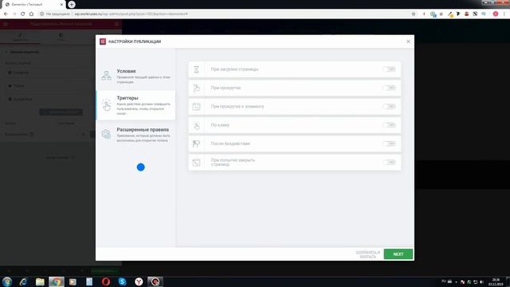Click the pointing hand icon for click trigger
Image resolution: width=510 pixels, height=287 pixels.
(x=197, y=125)
